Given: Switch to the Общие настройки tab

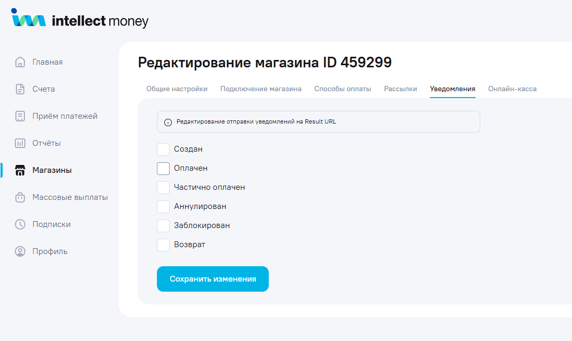Looking at the screenshot, I should (x=177, y=89).
